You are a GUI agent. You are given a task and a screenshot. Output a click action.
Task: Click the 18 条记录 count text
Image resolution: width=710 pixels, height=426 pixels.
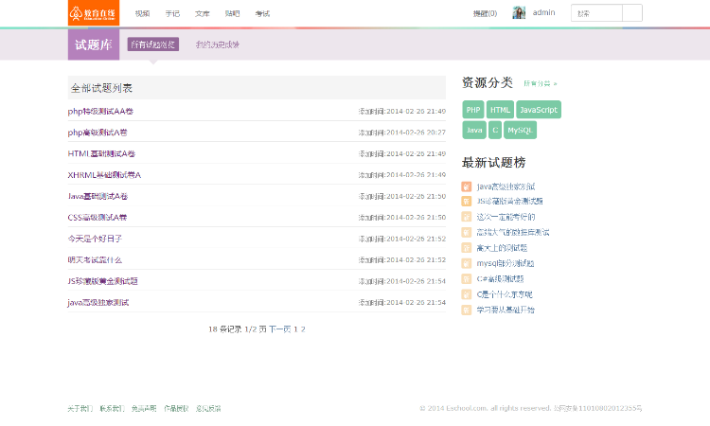click(224, 329)
